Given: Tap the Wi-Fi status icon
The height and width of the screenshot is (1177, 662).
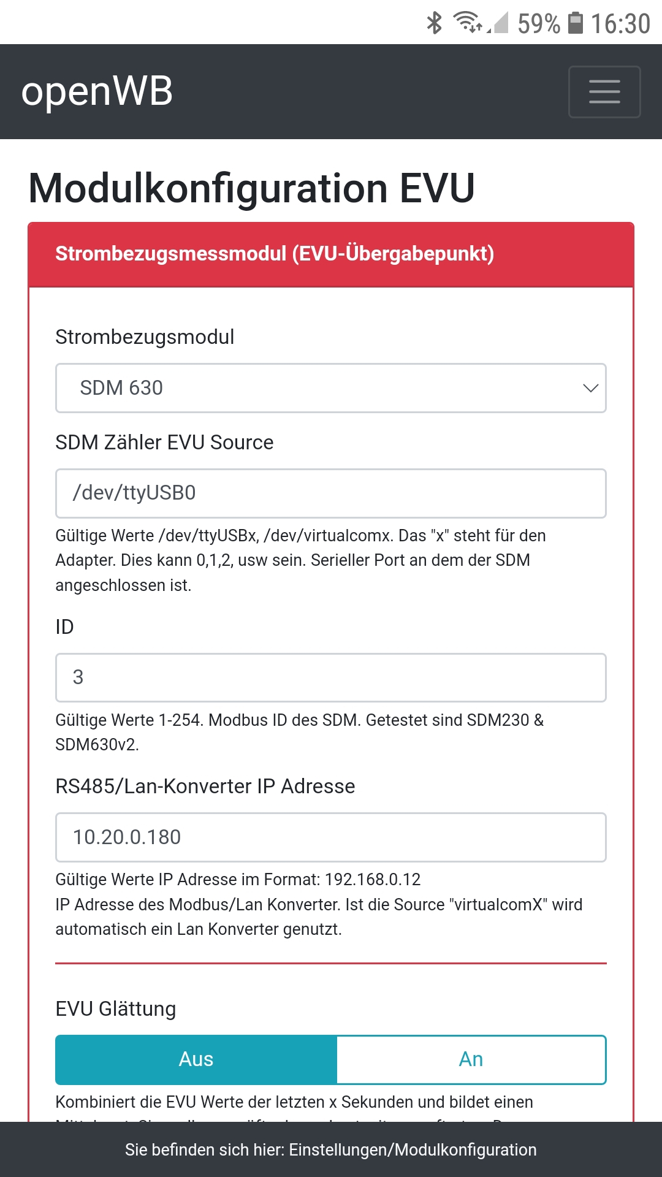Looking at the screenshot, I should pos(468,23).
